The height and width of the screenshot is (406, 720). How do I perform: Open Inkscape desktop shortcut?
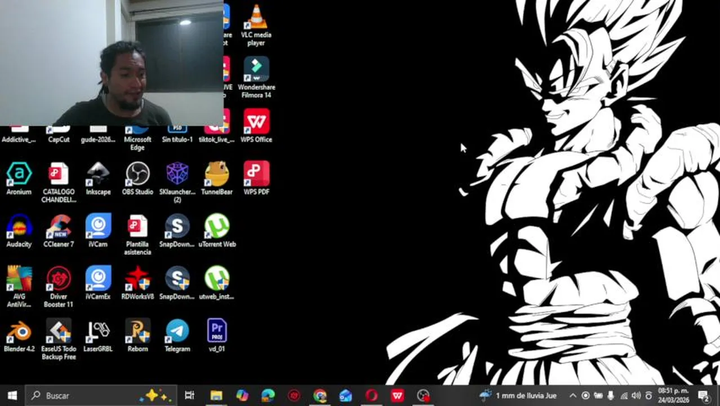tap(98, 178)
